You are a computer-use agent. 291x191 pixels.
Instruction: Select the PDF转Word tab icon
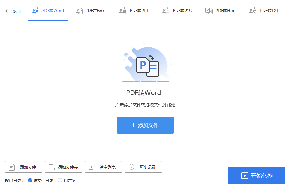[35, 10]
